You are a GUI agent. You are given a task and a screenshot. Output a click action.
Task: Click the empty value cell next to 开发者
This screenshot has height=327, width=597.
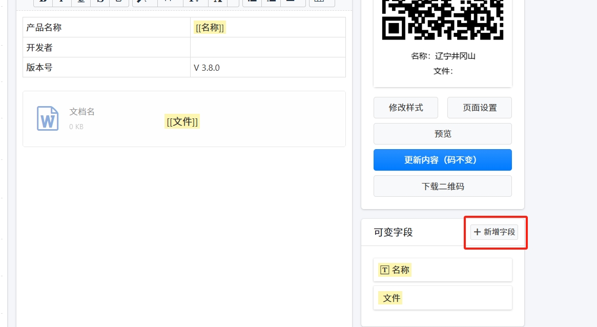[x=267, y=48]
